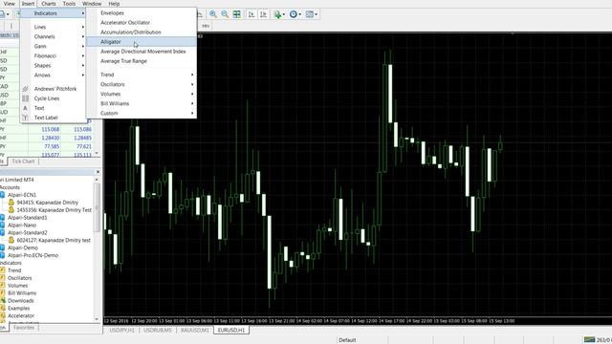Choose Cycle Lines from Insert menu
Screen dimensions: 612x344
[54, 98]
